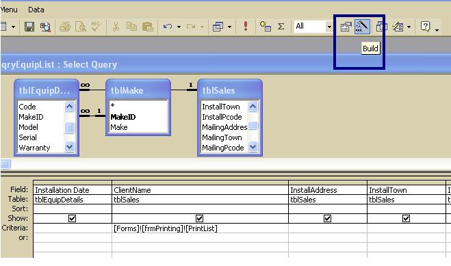Click the Paste clipboard icon
The height and width of the screenshot is (266, 451).
[x=148, y=27]
